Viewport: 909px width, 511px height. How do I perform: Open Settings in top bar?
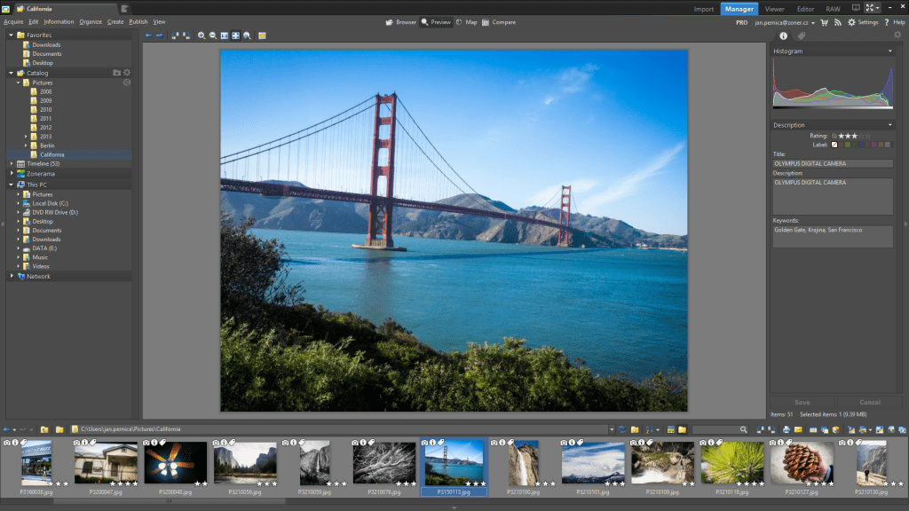pyautogui.click(x=863, y=22)
